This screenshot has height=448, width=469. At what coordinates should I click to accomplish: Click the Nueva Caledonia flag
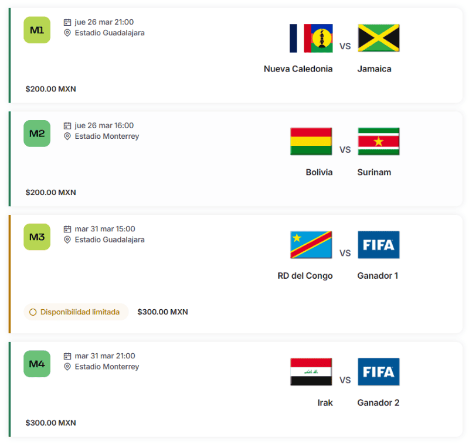point(311,39)
